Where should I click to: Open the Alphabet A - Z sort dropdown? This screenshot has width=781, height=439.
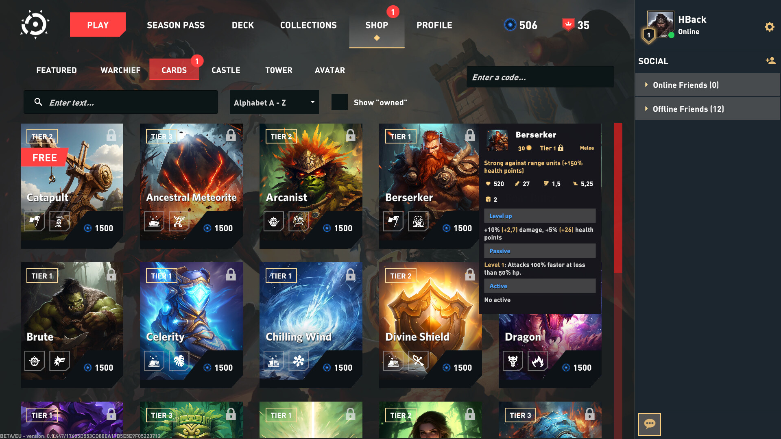[x=274, y=102]
